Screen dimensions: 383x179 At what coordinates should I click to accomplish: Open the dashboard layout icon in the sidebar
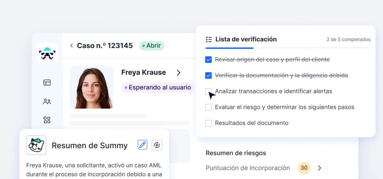pos(47,82)
